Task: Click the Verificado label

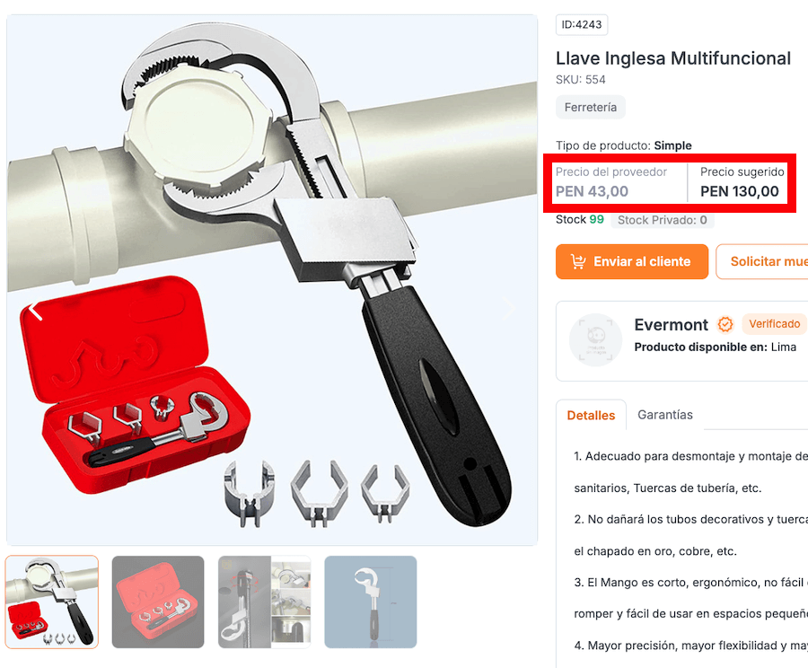Action: click(775, 324)
